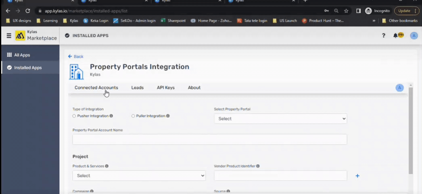Image resolution: width=422 pixels, height=194 pixels.
Task: Open the Select Property Portal dropdown
Action: [280, 119]
